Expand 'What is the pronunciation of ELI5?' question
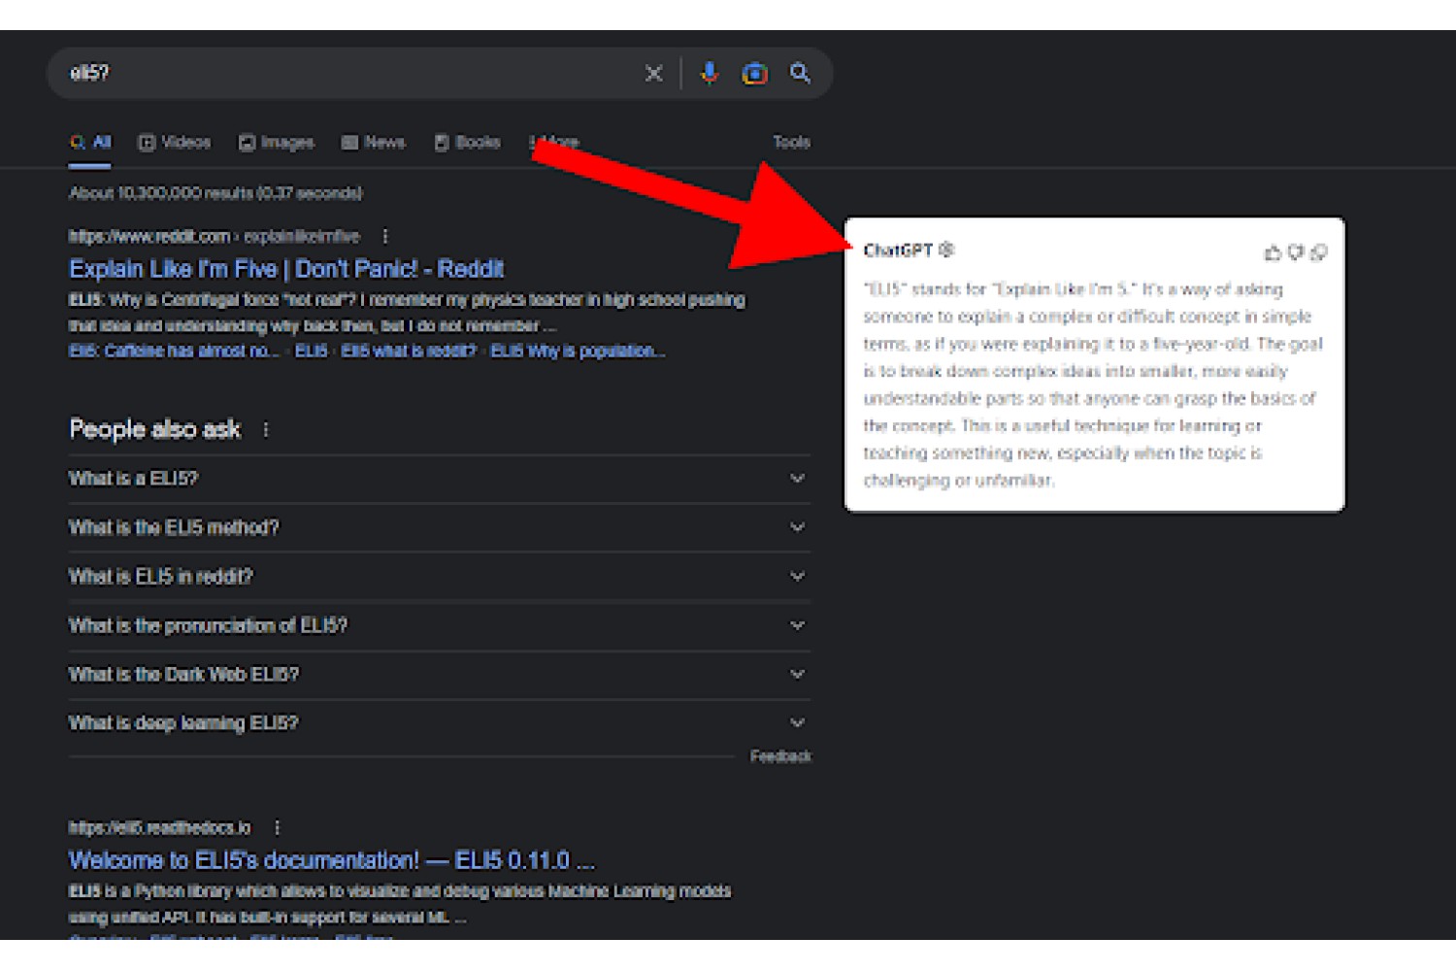Viewport: 1456px width, 971px height. click(x=439, y=625)
